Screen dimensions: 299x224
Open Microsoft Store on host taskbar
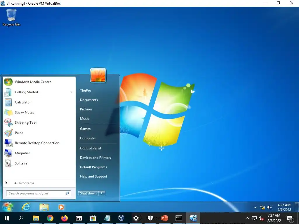click(93, 218)
